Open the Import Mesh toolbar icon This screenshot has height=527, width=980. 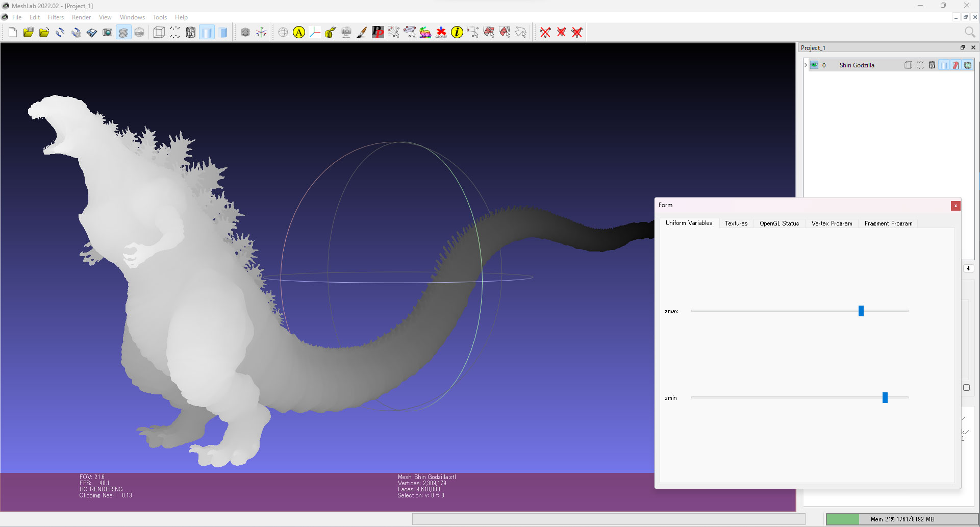[44, 33]
